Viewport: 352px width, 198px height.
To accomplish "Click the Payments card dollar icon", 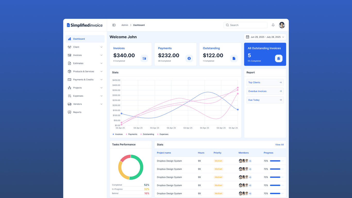I will pos(189,59).
